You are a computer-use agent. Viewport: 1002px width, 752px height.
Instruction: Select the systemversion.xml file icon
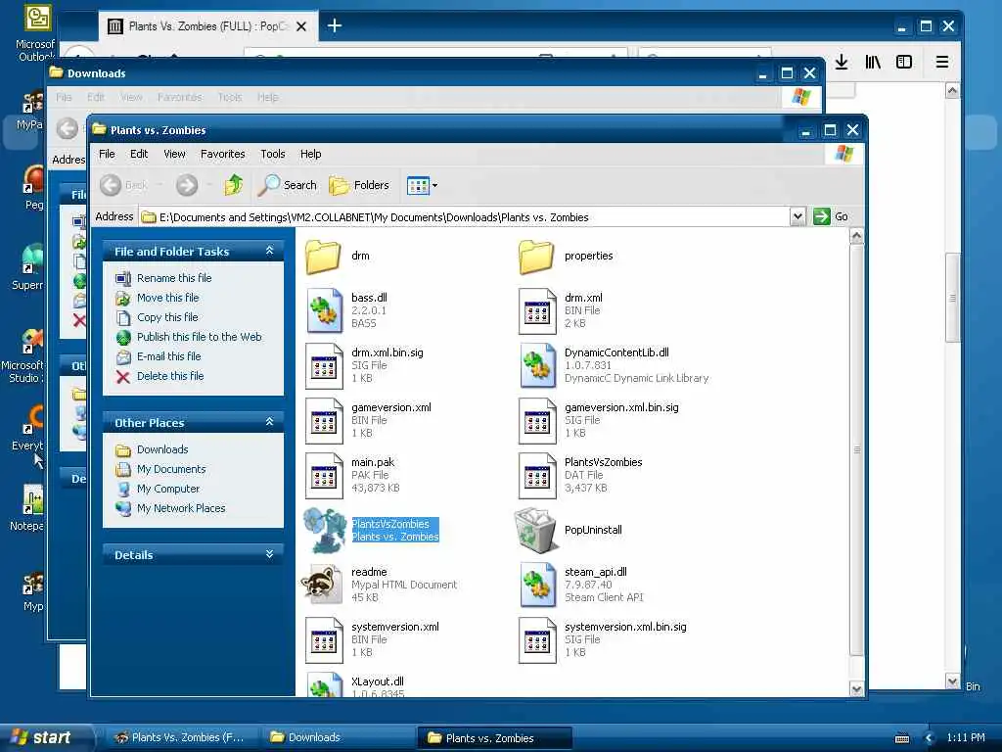324,640
